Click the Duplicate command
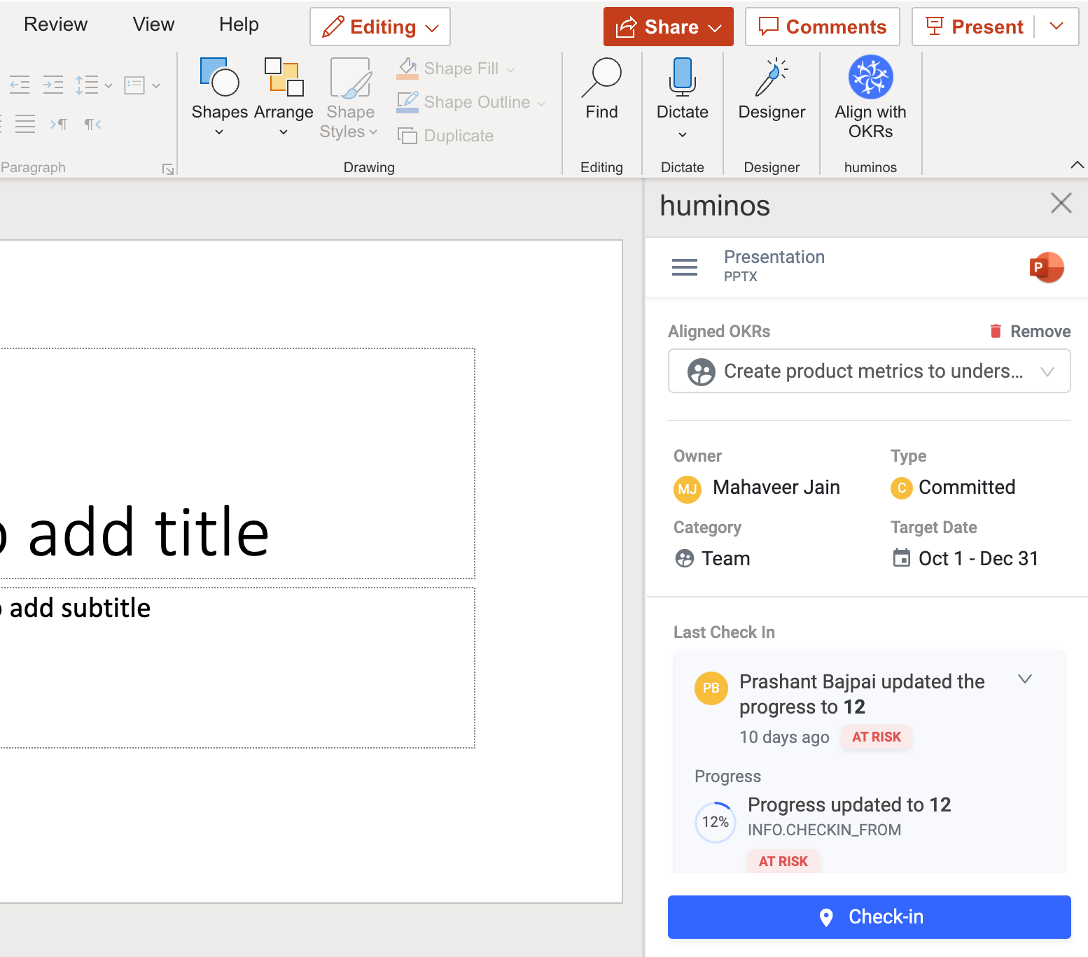The height and width of the screenshot is (957, 1088). (x=446, y=136)
